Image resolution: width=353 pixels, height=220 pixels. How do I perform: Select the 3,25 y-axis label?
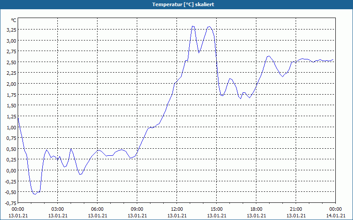pos(11,29)
